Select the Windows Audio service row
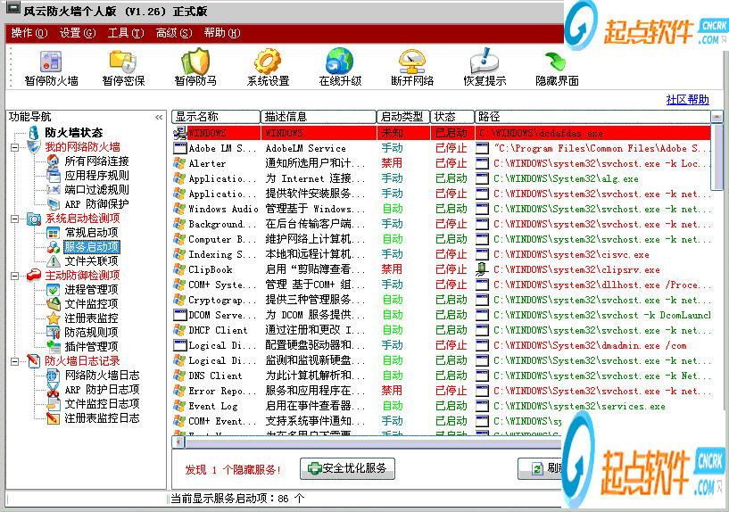Screen dimensions: 729x512 441,209
